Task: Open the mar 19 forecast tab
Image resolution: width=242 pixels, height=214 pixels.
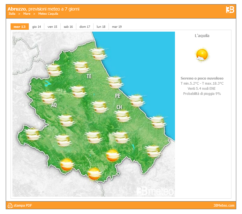Action: click(117, 27)
